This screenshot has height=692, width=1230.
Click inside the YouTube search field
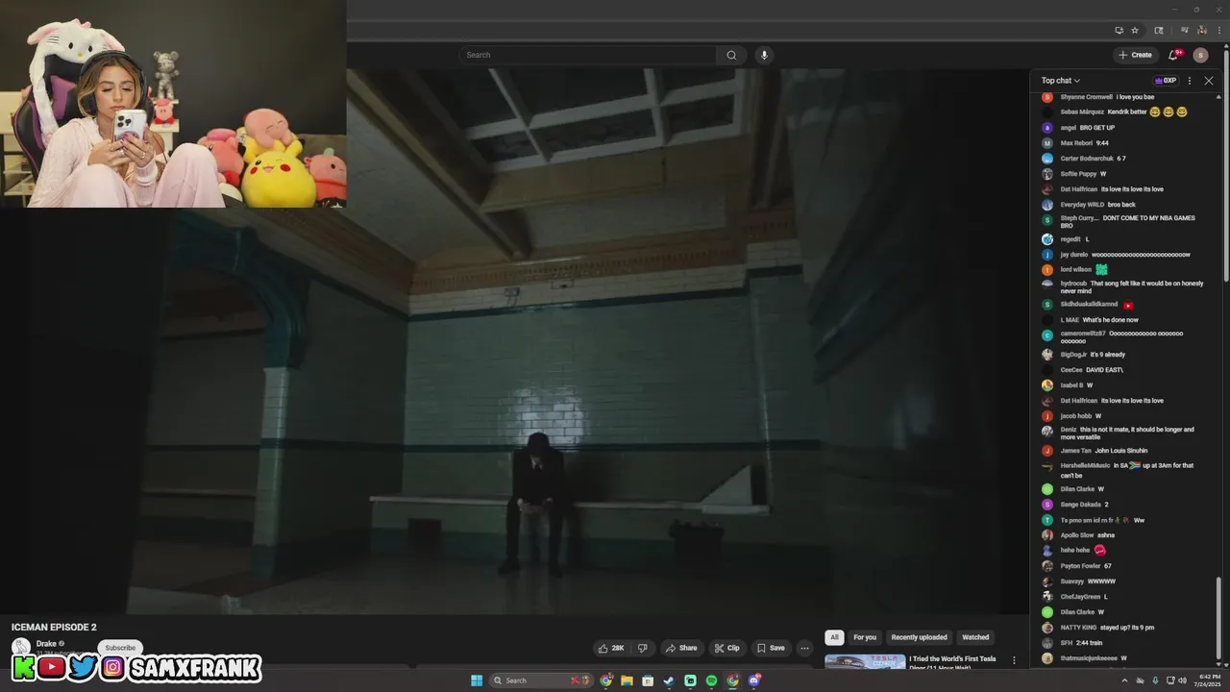click(x=587, y=55)
